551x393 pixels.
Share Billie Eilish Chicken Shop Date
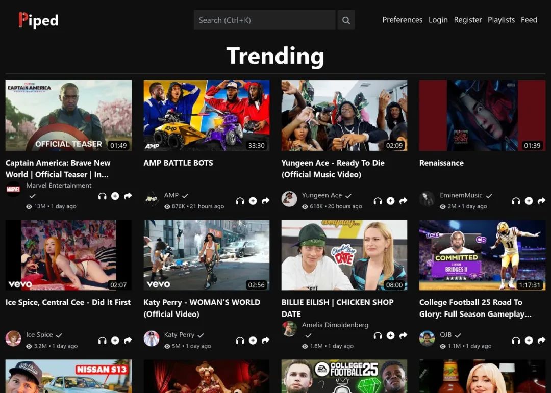pyautogui.click(x=404, y=335)
